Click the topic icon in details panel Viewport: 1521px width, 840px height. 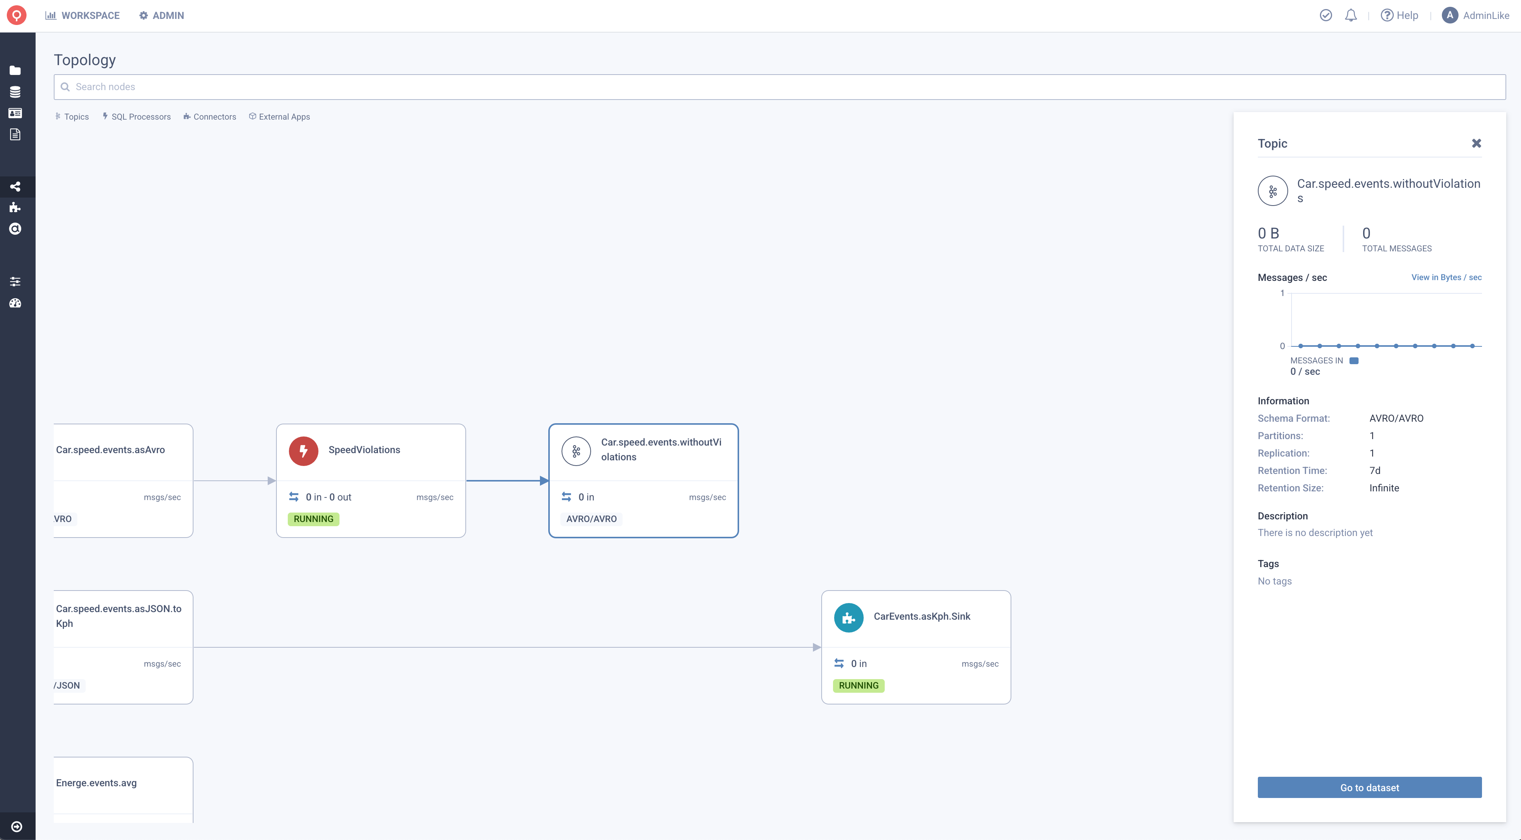click(x=1273, y=191)
